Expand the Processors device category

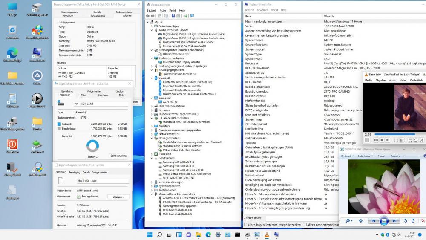click(x=152, y=154)
